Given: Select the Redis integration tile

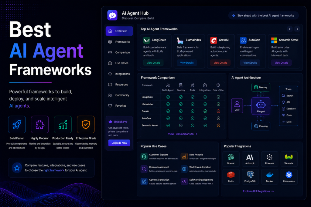Looking at the screenshot, I should point(231,176).
